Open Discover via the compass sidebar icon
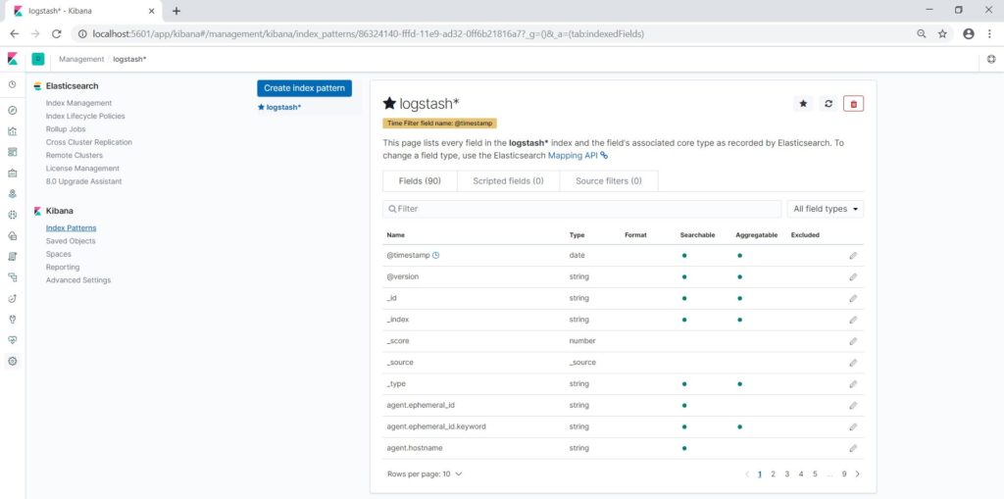The image size is (1004, 499). [x=12, y=109]
